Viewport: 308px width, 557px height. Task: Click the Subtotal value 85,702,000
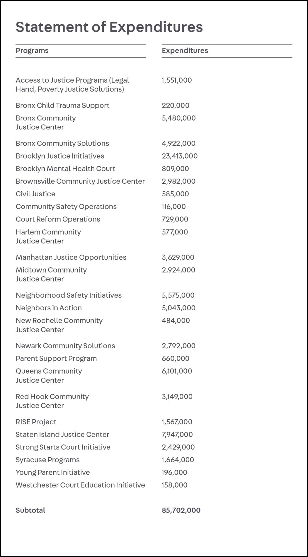(181, 510)
